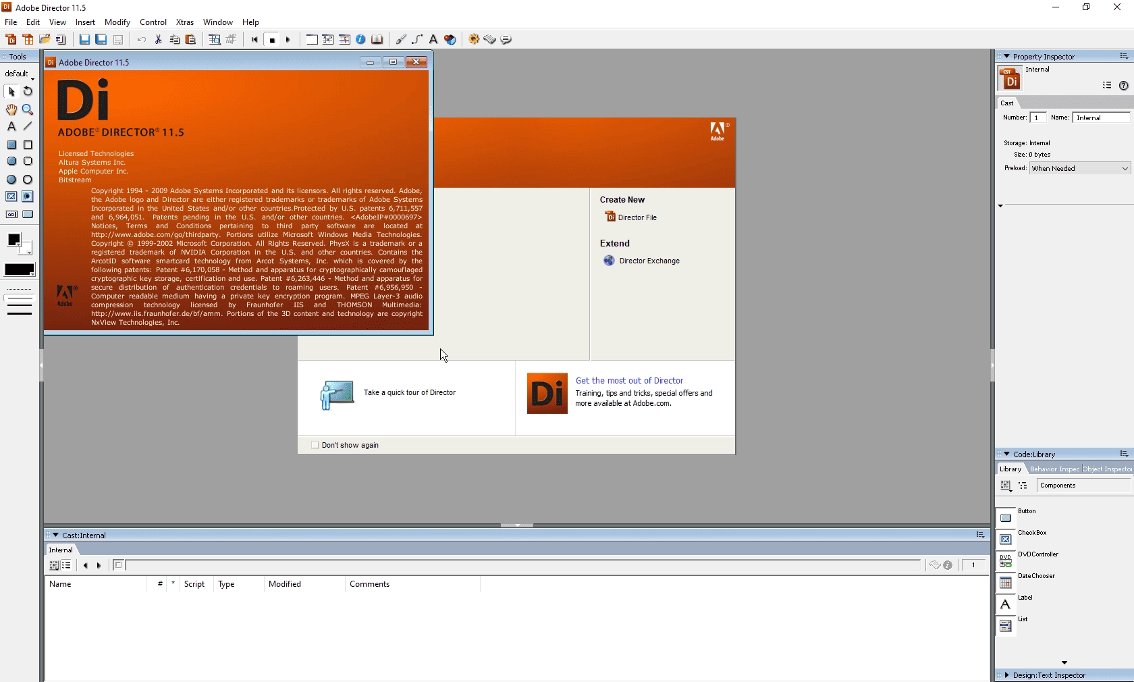
Task: Open the black pattern swatch
Action: 20,270
